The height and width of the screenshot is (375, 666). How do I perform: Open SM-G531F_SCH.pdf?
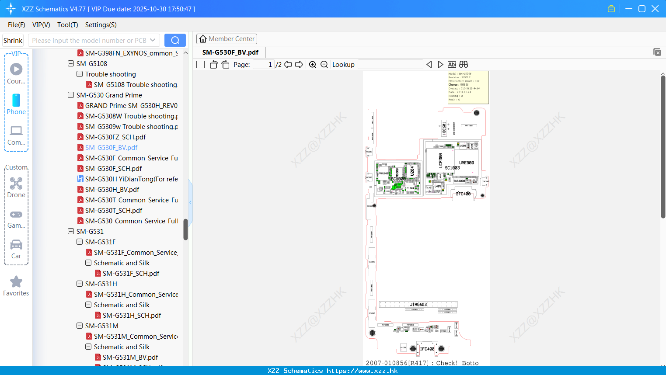(x=131, y=273)
